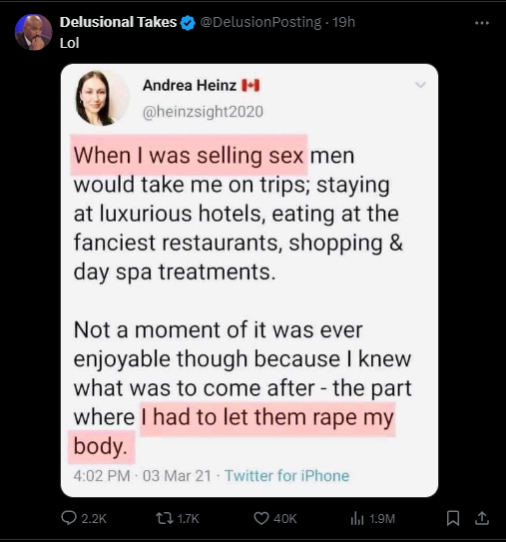Click Andrea Heinz profile photo
Image resolution: width=506 pixels, height=542 pixels.
(x=101, y=98)
